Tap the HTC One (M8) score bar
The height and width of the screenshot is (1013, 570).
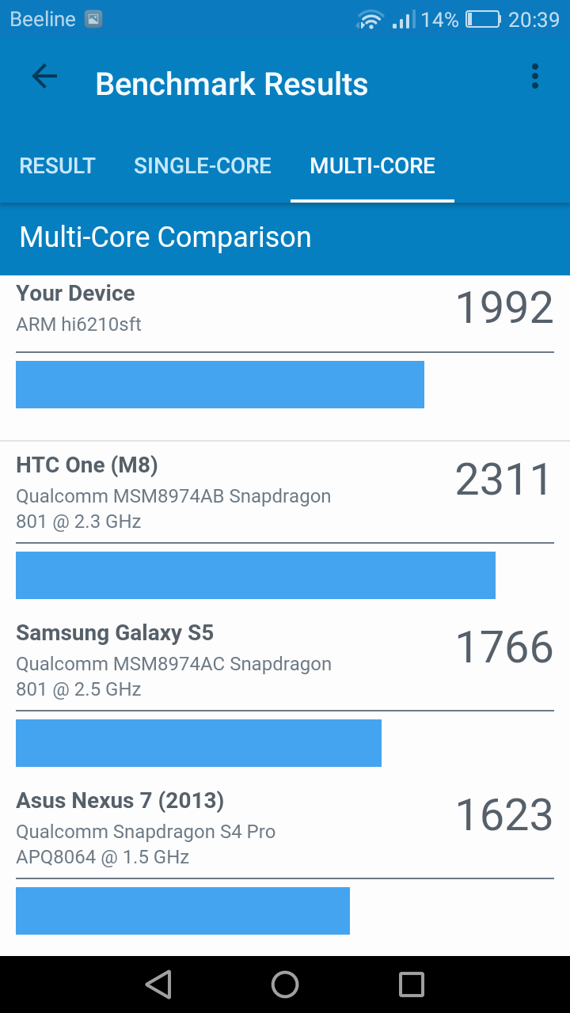click(x=256, y=575)
